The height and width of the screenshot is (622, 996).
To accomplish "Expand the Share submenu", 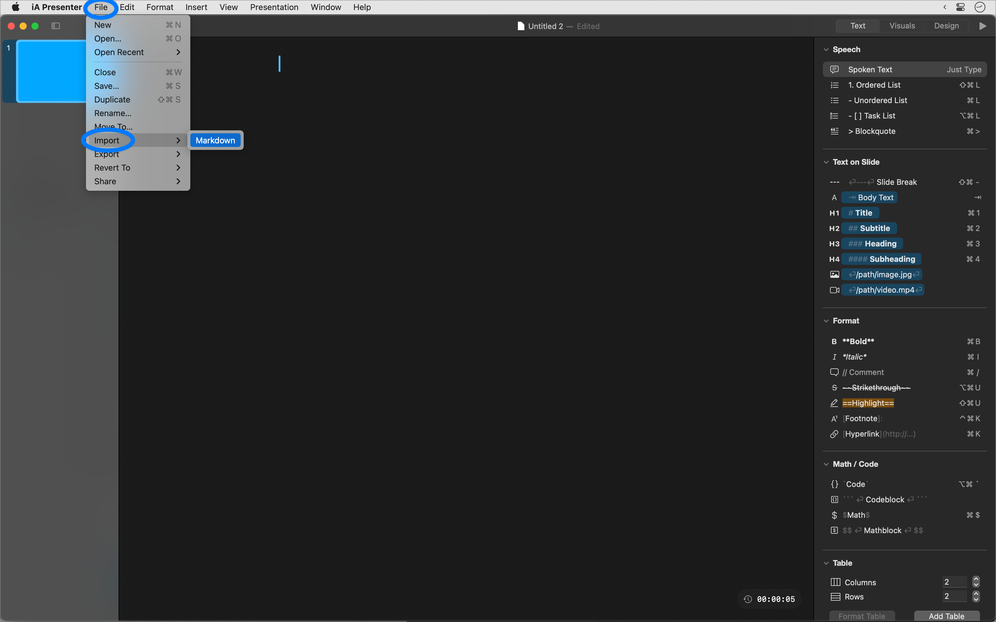I will tap(138, 181).
